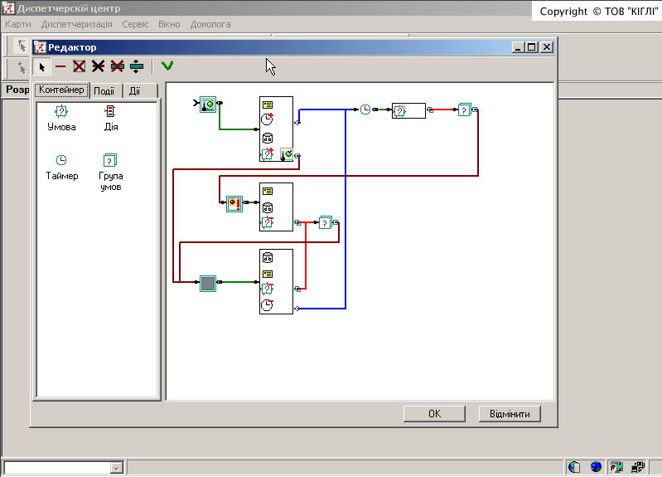Viewport: 662px width, 477px height.
Task: Select the arrow pointer tool in editor toolbar
Action: pyautogui.click(x=42, y=66)
